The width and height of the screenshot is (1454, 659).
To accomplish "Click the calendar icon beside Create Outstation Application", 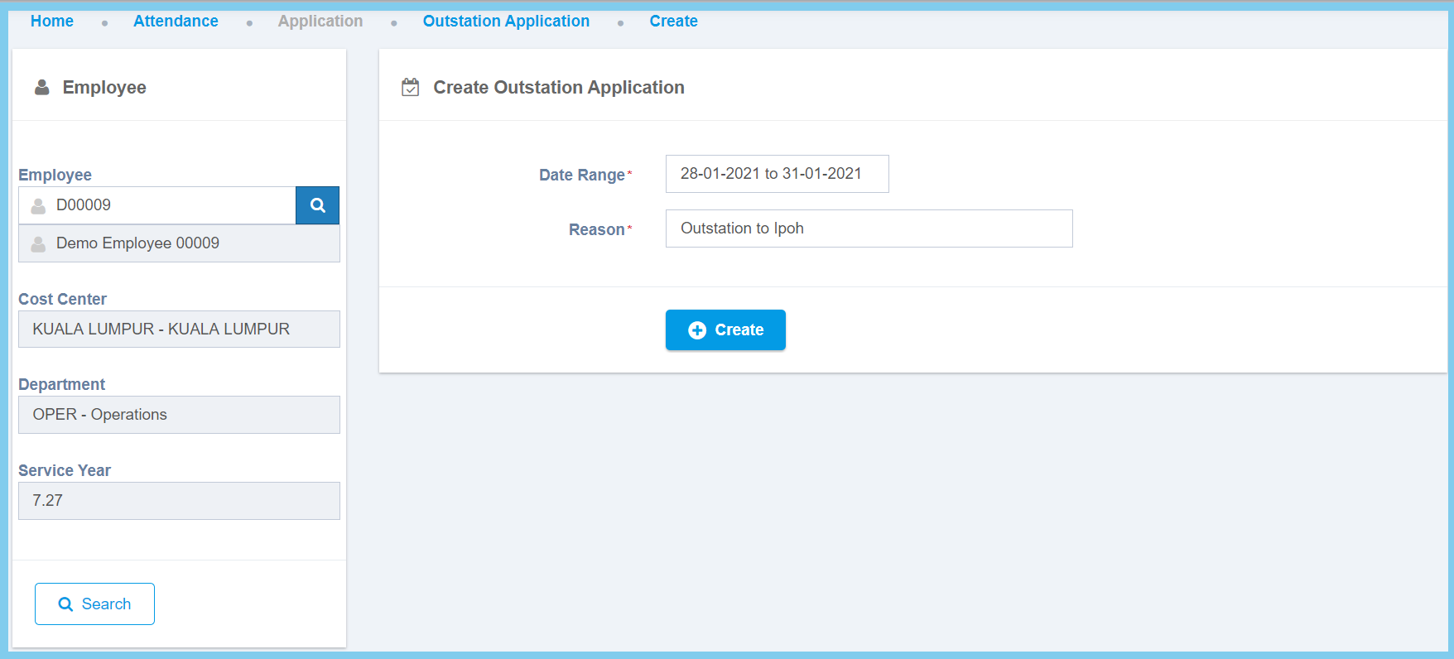I will point(410,87).
